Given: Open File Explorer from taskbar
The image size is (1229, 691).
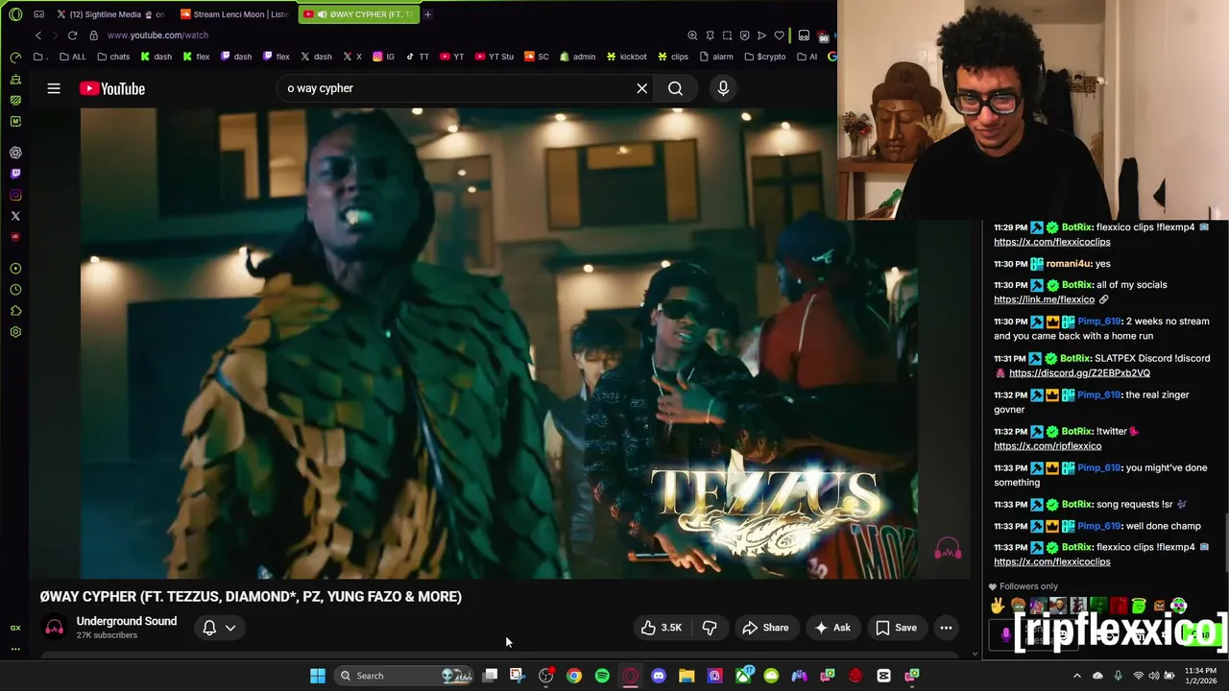Looking at the screenshot, I should pos(687,676).
